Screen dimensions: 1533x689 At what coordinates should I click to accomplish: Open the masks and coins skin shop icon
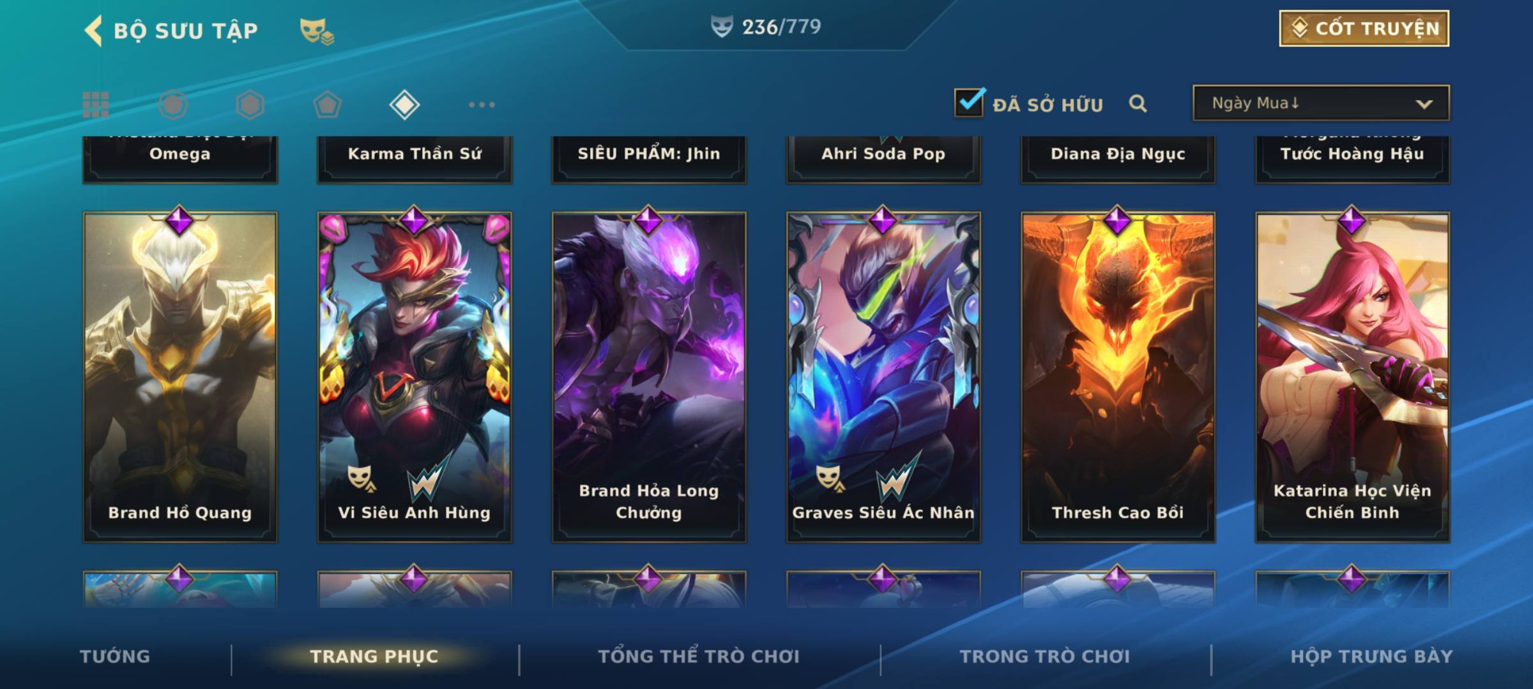click(x=317, y=31)
